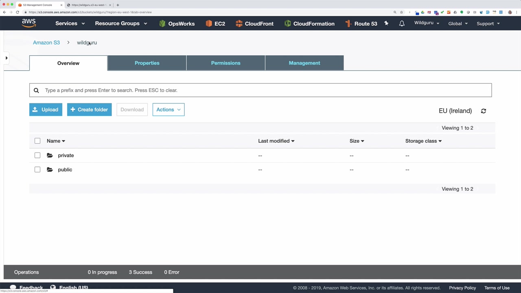Select the wildguru.s3-eu-west browser tab

tap(89, 5)
